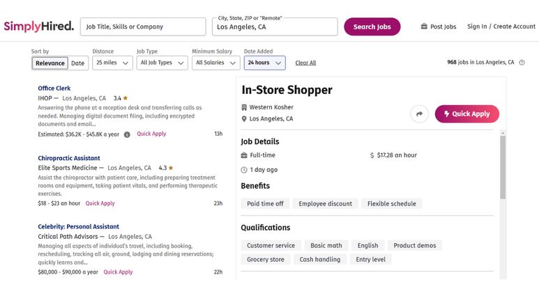This screenshot has width=539, height=305.
Task: Open the Date Added 24 hours dropdown
Action: (x=265, y=63)
